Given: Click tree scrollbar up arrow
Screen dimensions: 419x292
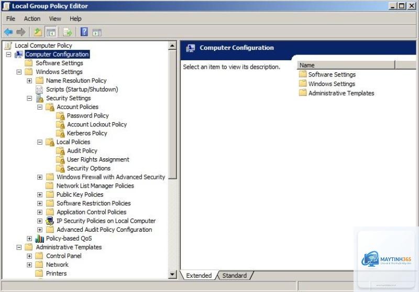Looking at the screenshot, I should pos(172,46).
